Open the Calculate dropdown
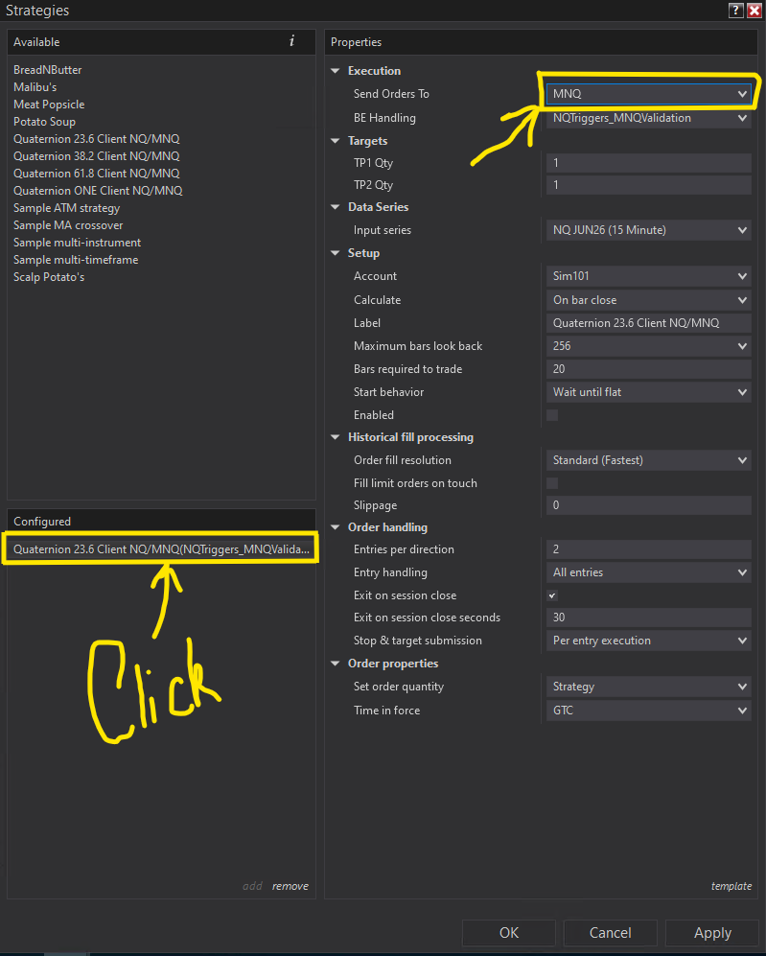Viewport: 766px width, 956px height. 648,300
